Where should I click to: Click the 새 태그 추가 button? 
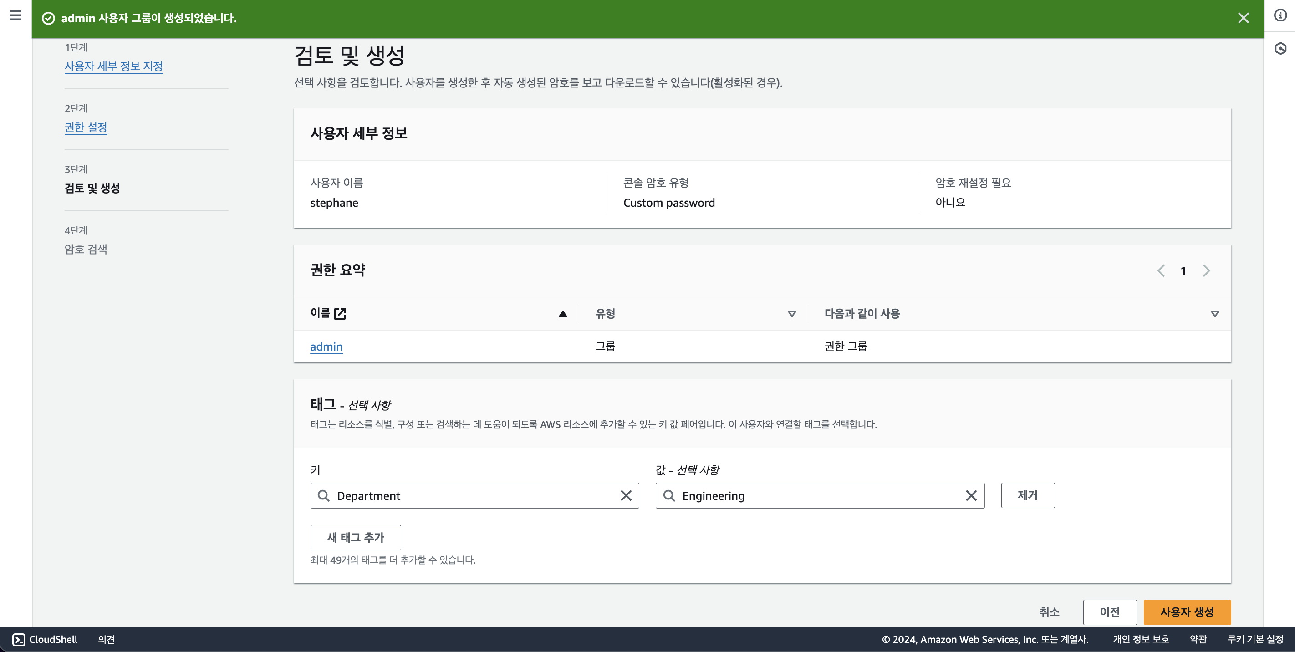[356, 537]
